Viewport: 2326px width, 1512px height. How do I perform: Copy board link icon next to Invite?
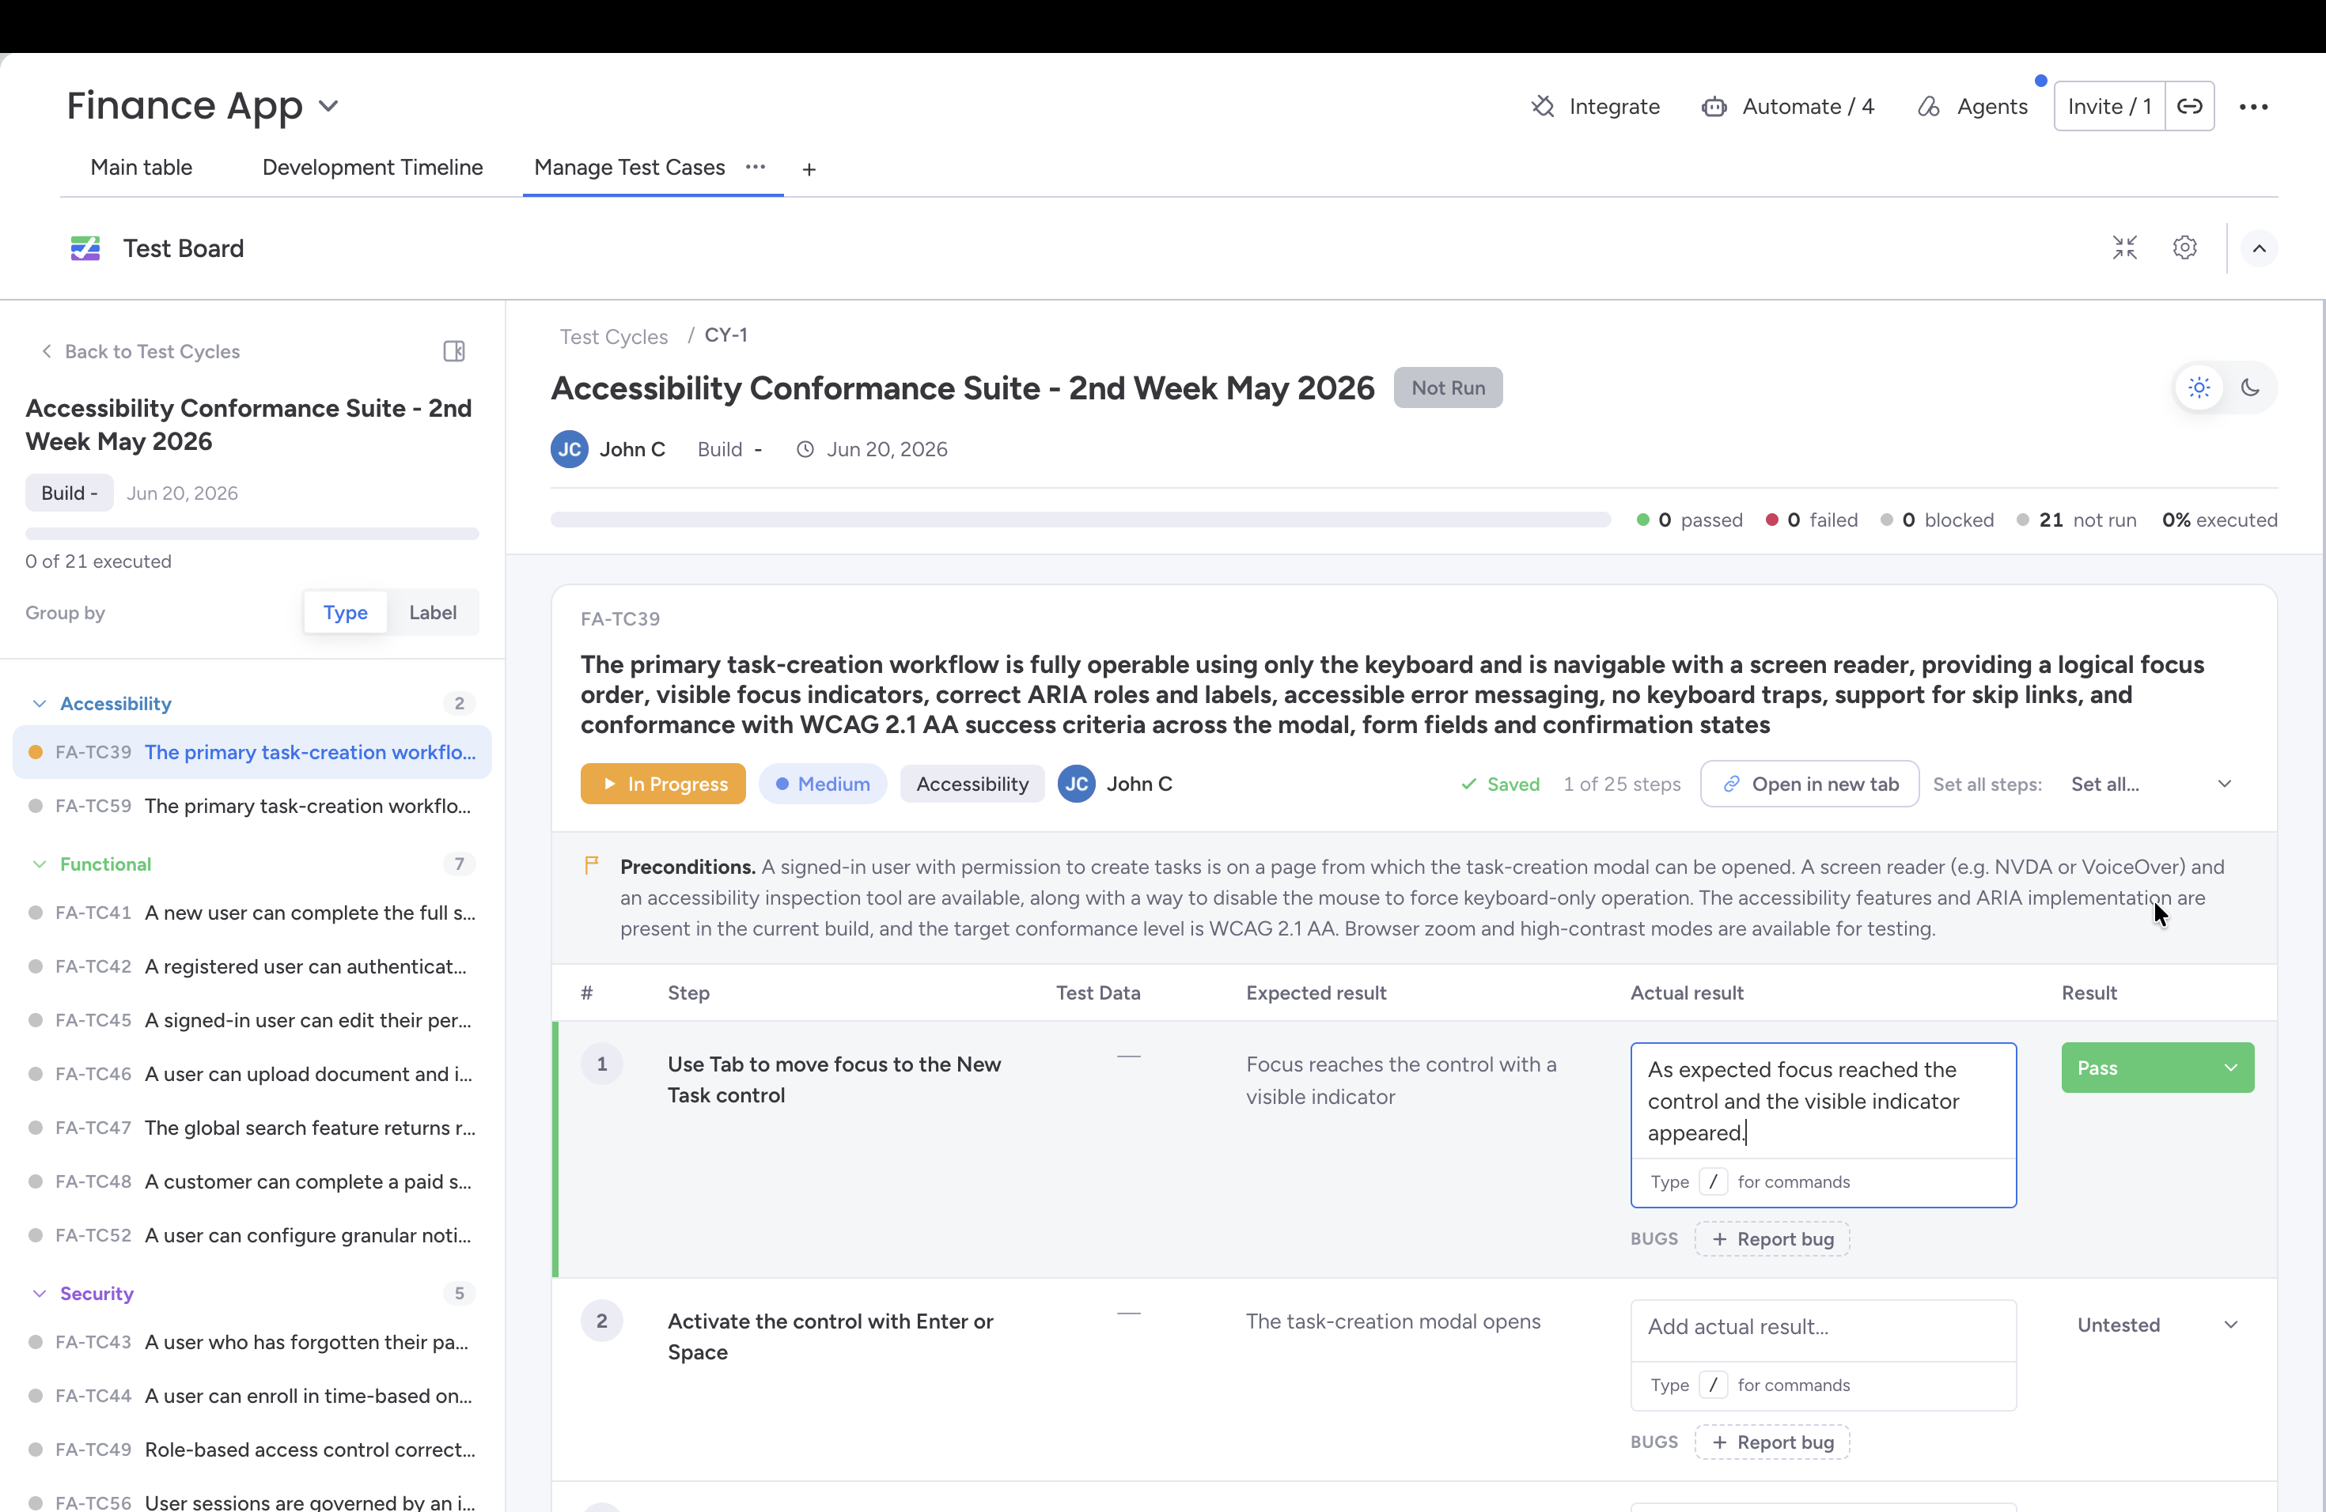[2189, 107]
